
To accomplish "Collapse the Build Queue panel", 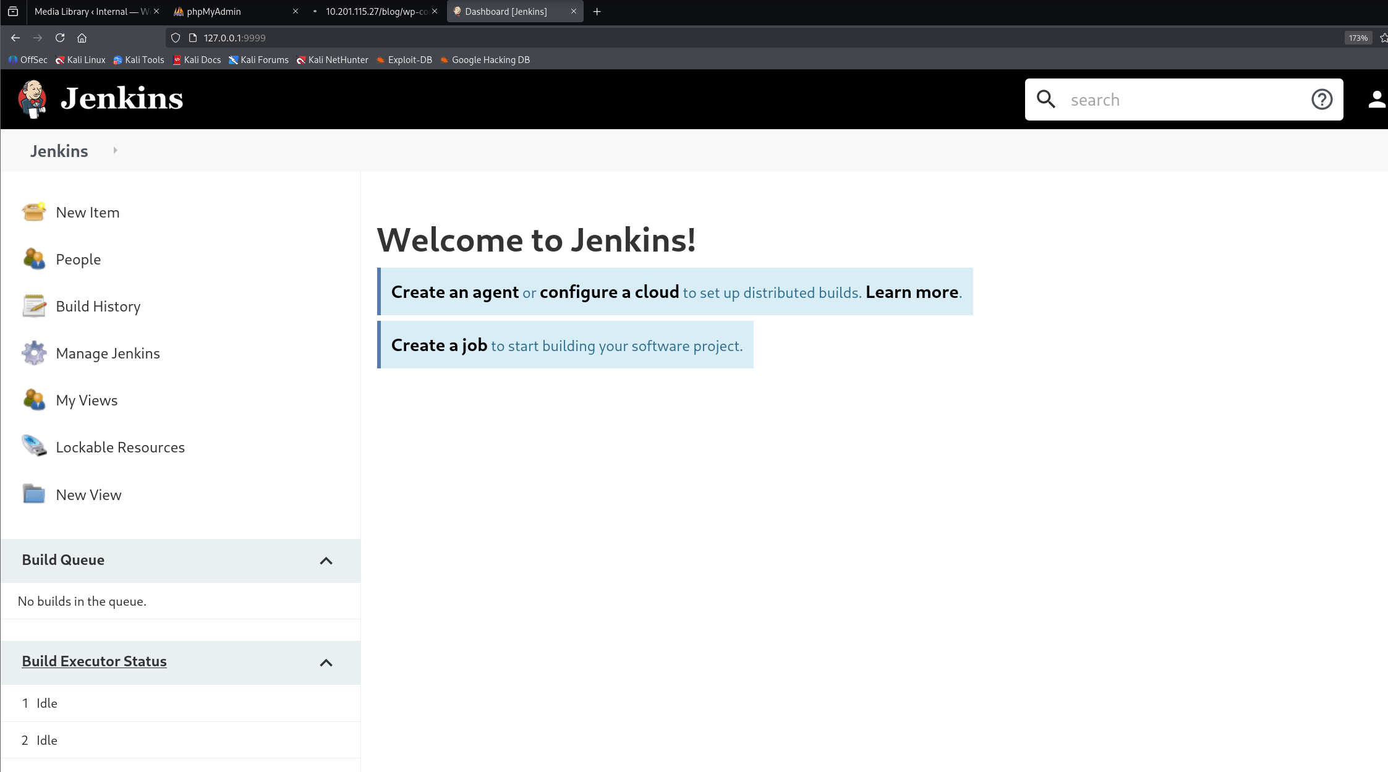I will tap(326, 561).
